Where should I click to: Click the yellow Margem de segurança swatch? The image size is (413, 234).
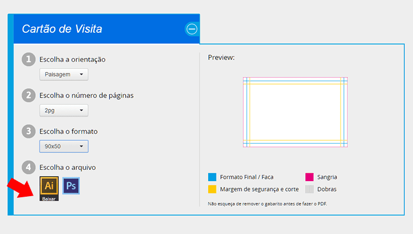pos(212,189)
